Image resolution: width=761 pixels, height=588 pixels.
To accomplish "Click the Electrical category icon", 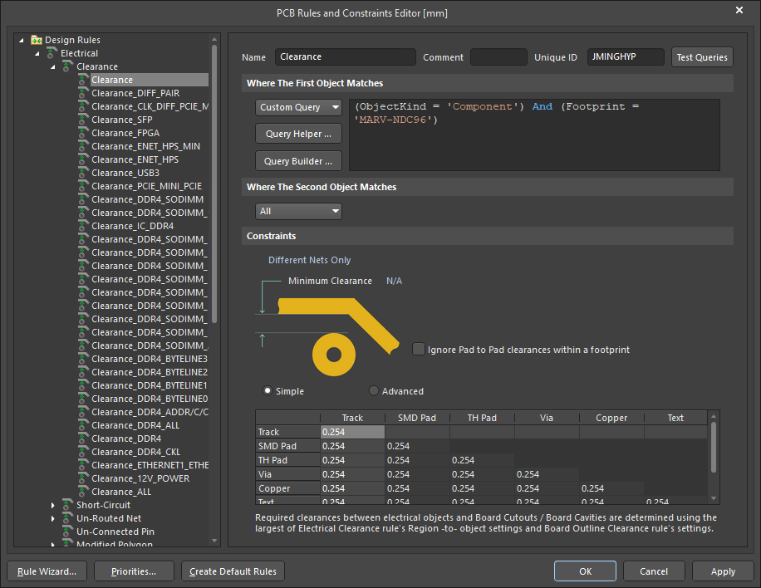I will pyautogui.click(x=52, y=53).
